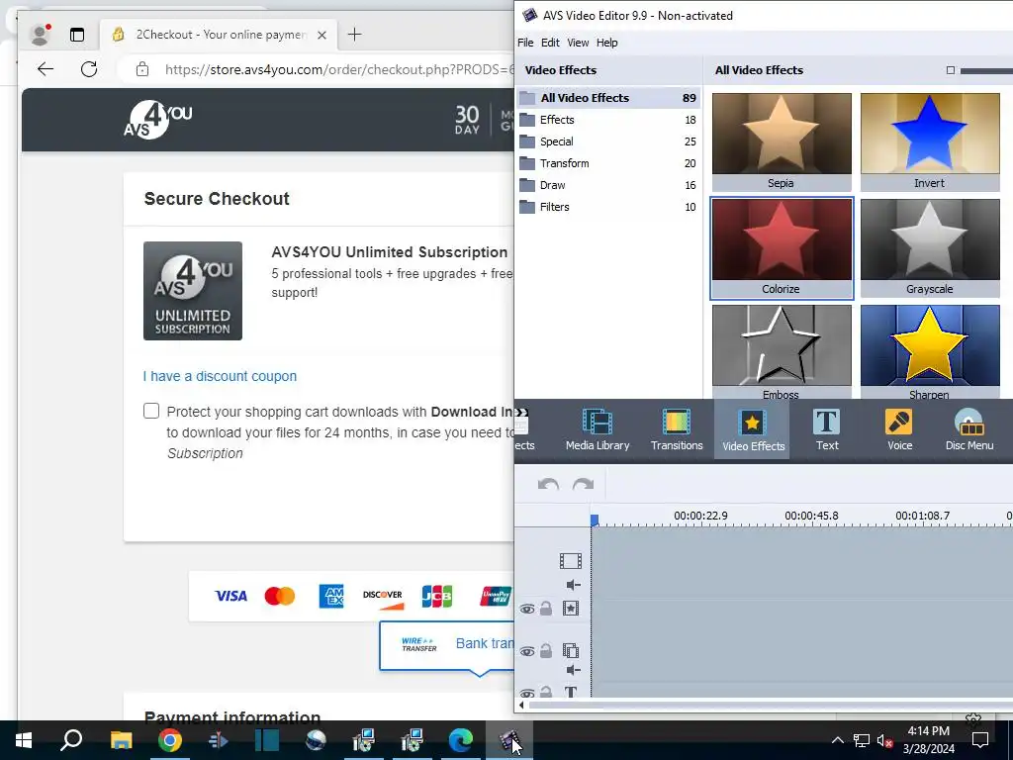Select the Video Effects toolbar button

click(x=753, y=429)
